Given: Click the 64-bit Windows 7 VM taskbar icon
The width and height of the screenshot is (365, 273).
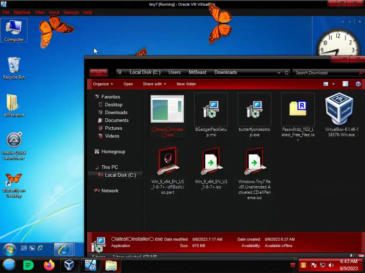Looking at the screenshot, I should click(x=90, y=265).
